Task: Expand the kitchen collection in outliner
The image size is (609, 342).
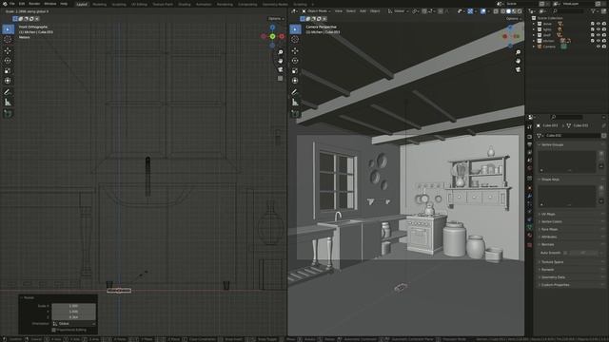Action: (534, 40)
